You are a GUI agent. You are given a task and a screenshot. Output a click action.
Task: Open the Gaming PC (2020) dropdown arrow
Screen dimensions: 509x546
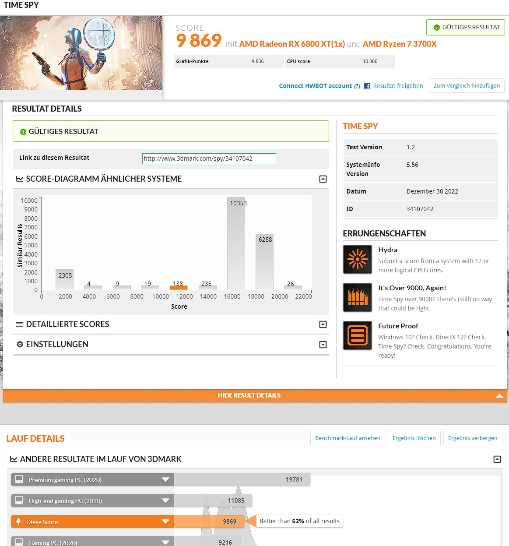165,542
